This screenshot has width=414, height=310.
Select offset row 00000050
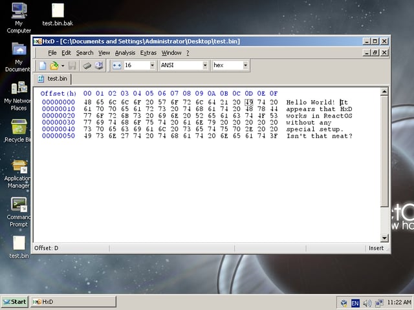click(58, 136)
